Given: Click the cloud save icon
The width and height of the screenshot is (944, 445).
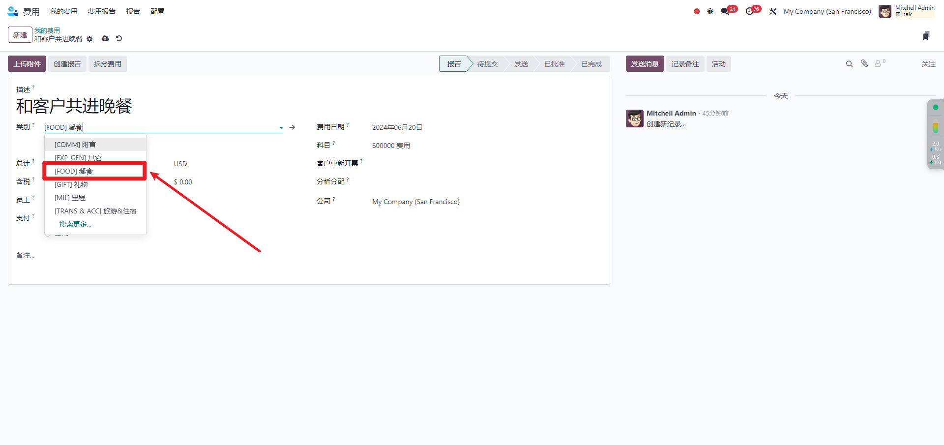Looking at the screenshot, I should click(105, 38).
